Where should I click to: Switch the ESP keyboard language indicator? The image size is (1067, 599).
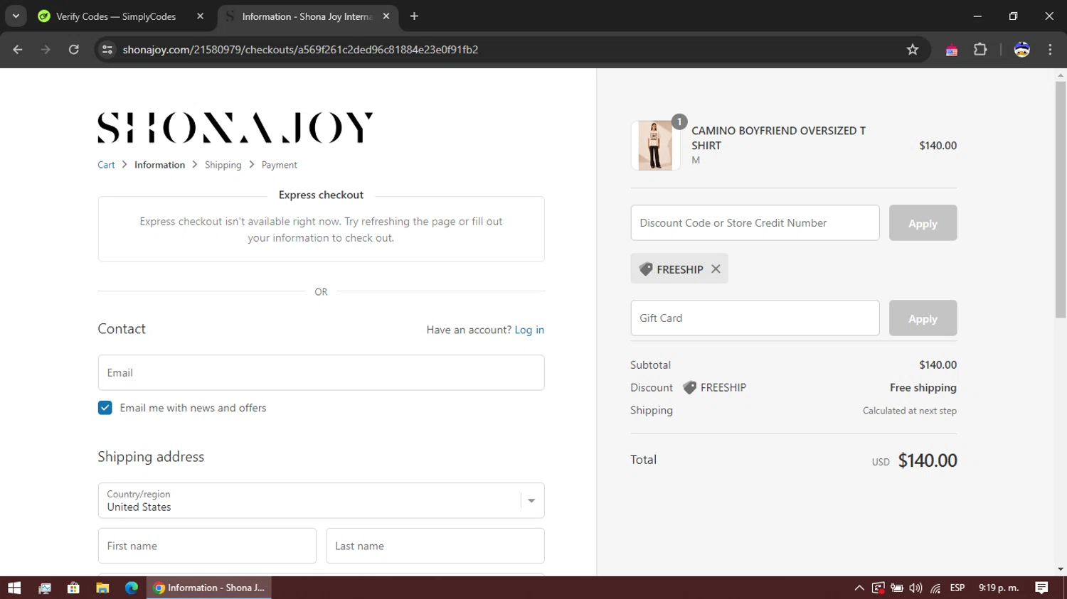point(957,588)
